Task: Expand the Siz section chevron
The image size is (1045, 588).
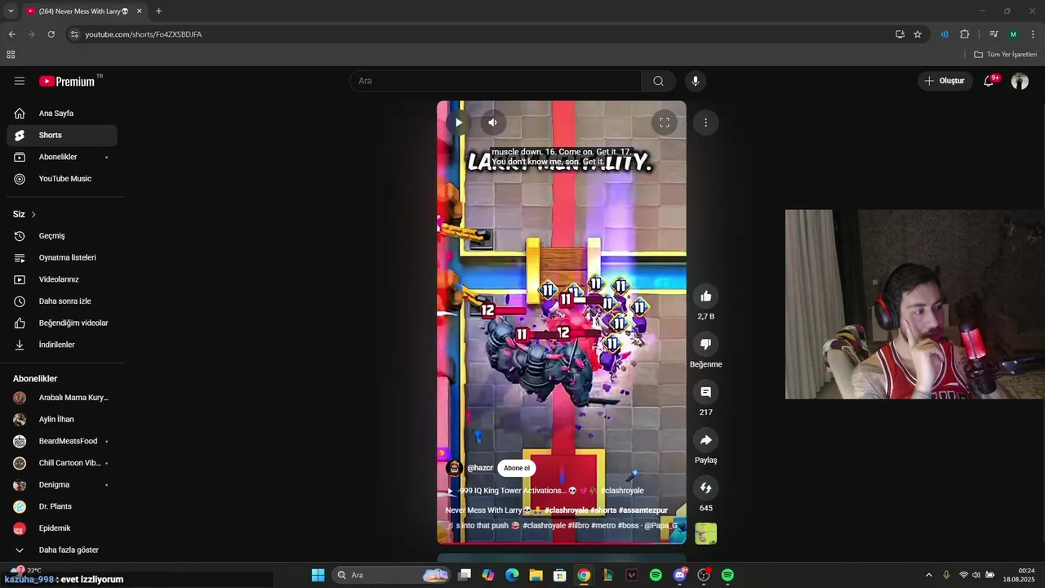Action: [33, 215]
